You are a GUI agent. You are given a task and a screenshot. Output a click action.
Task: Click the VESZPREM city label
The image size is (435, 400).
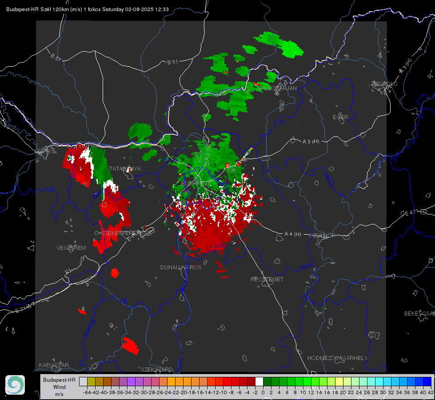coord(71,248)
